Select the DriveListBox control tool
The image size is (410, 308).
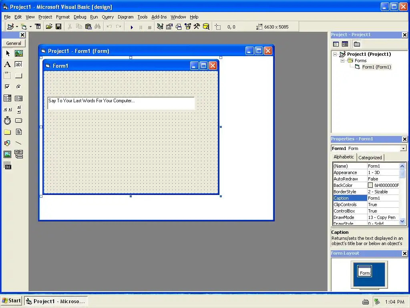(18, 120)
